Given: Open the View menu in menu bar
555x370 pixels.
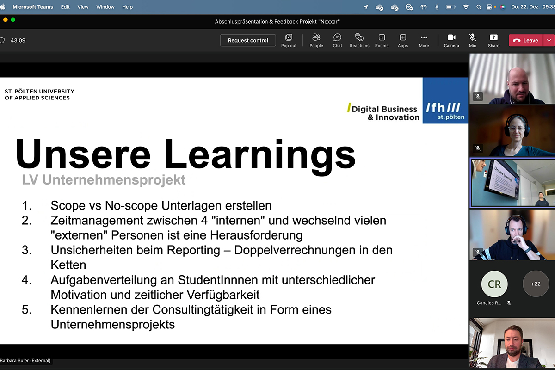Looking at the screenshot, I should 83,7.
